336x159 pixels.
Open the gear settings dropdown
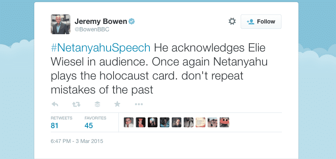pyautogui.click(x=232, y=21)
